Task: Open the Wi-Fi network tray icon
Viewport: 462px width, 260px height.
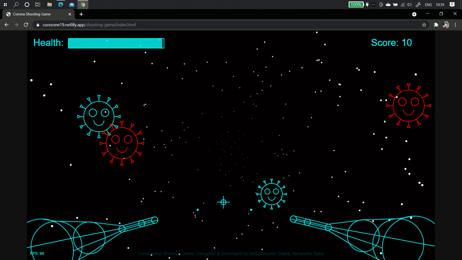Action: click(x=403, y=4)
